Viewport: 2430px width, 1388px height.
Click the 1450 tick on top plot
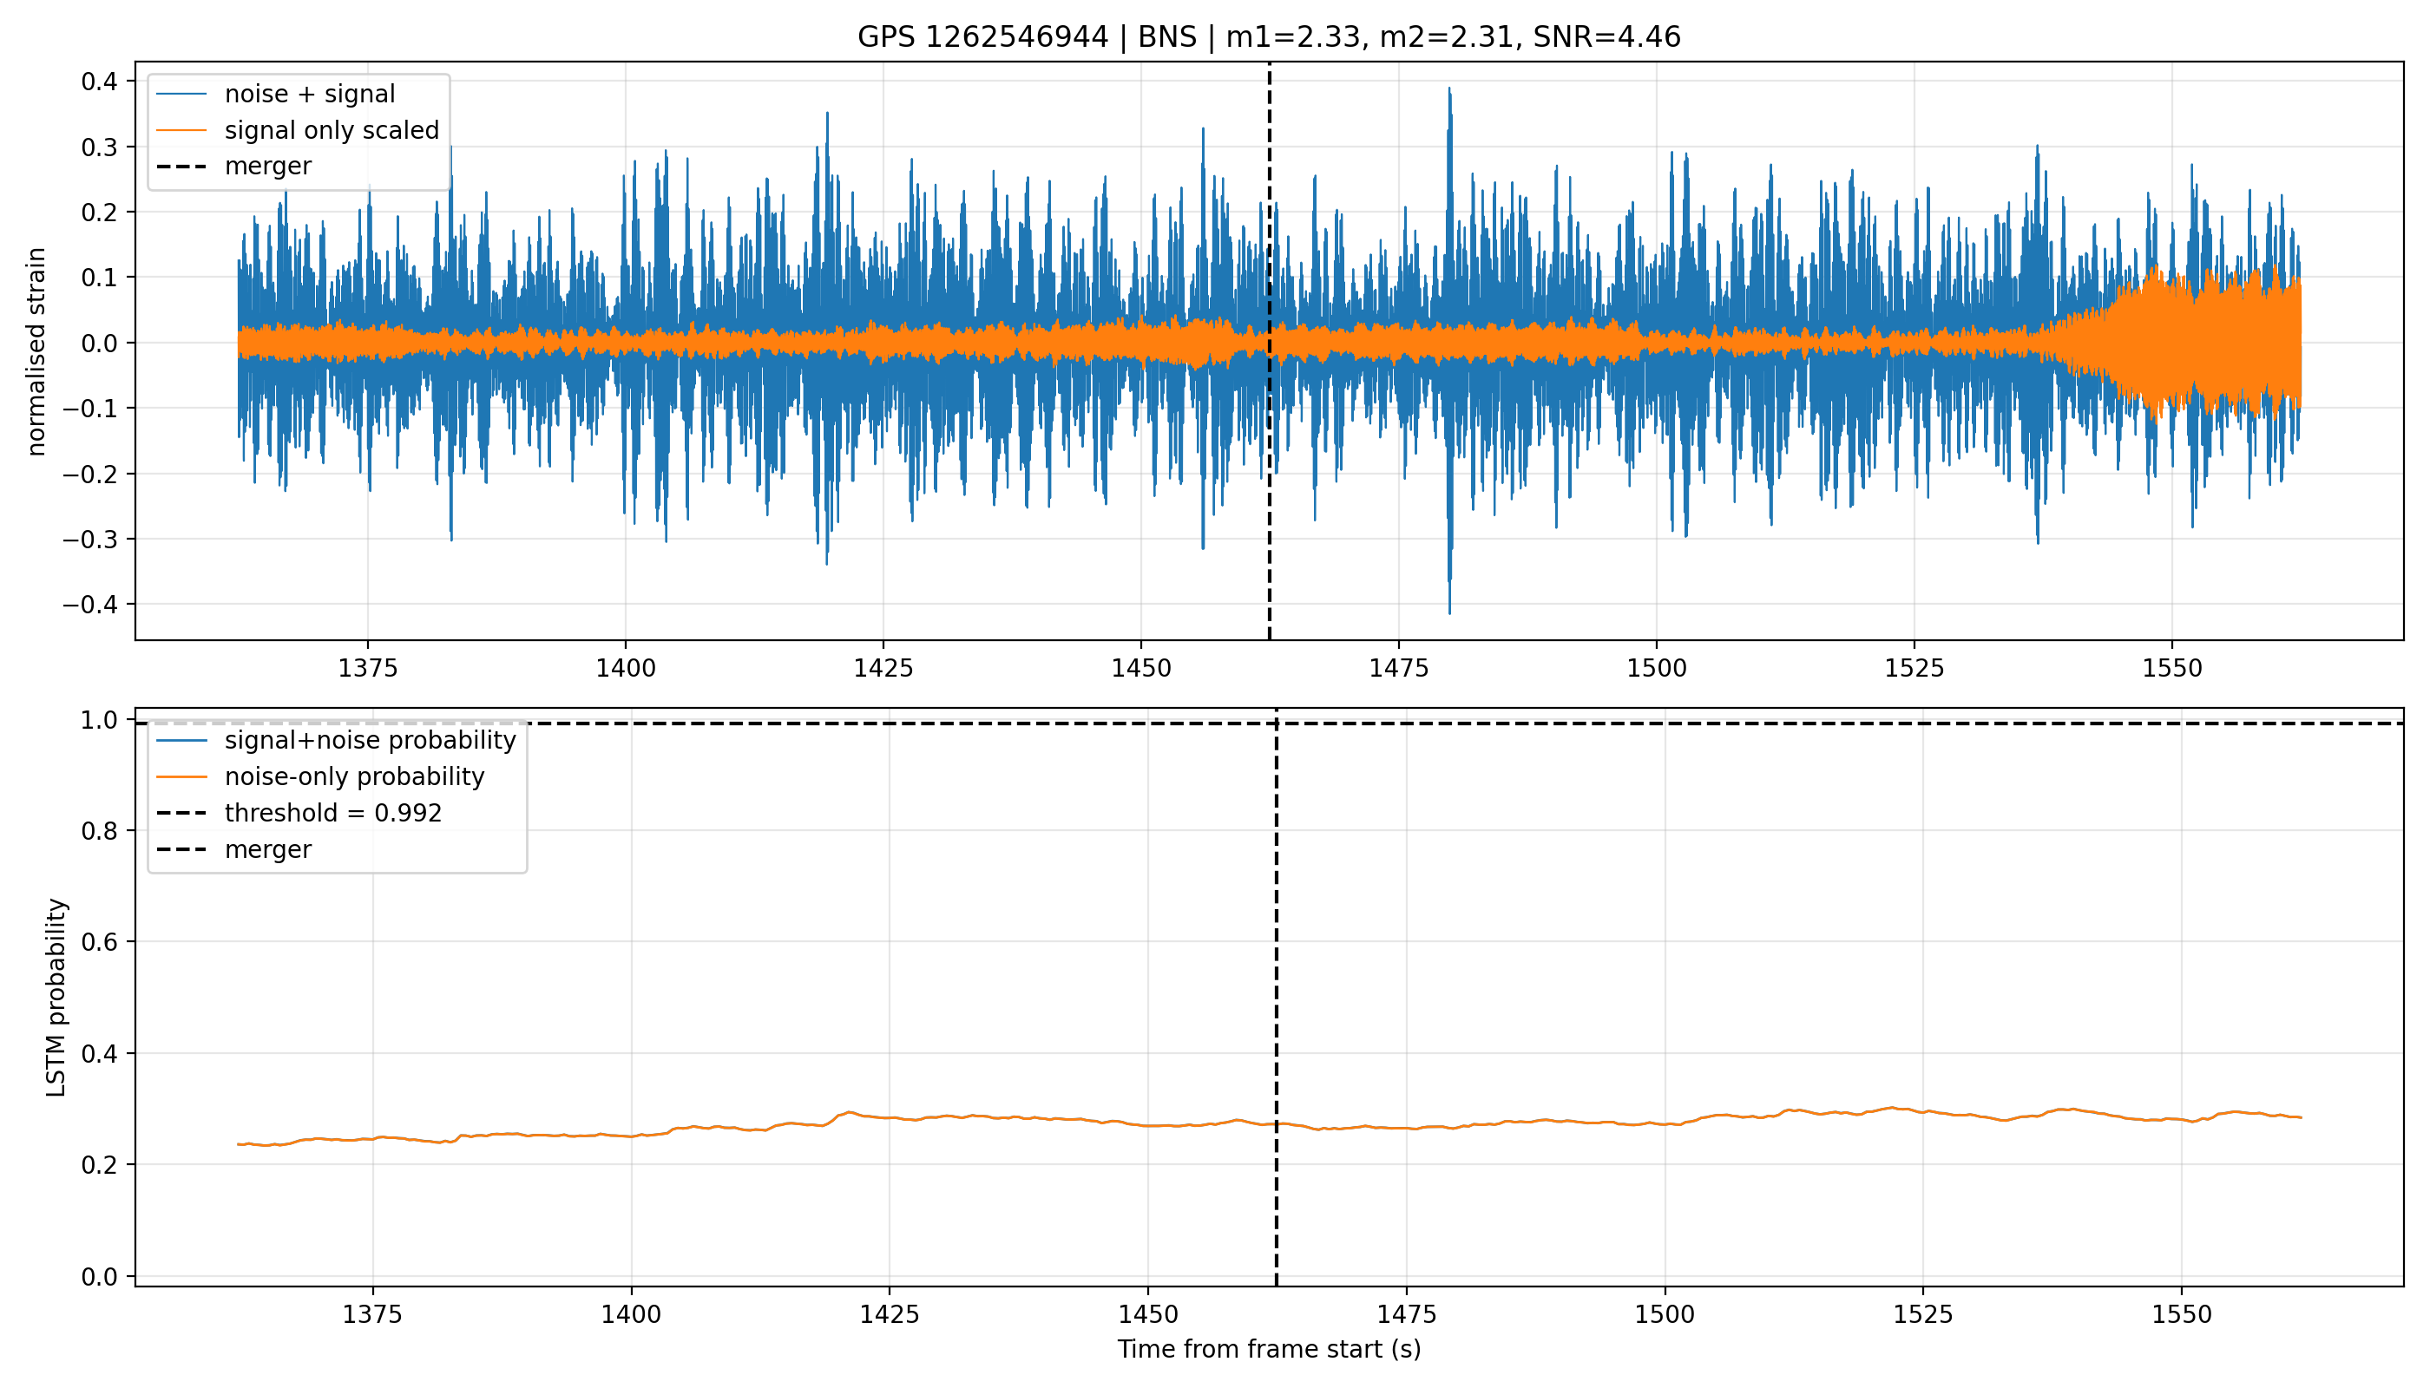1140,668
